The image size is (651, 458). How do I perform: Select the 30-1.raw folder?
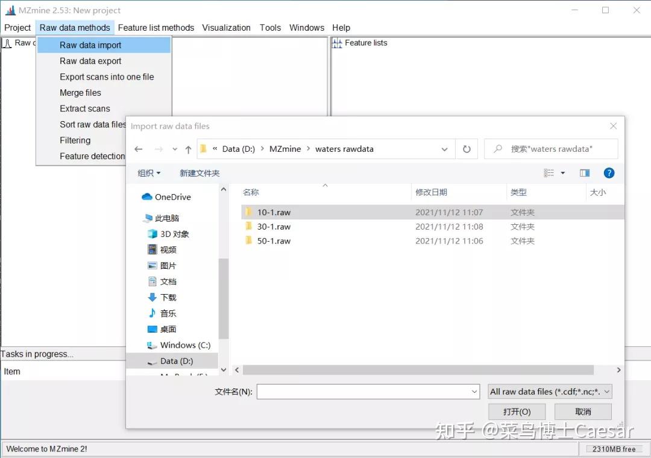click(274, 227)
